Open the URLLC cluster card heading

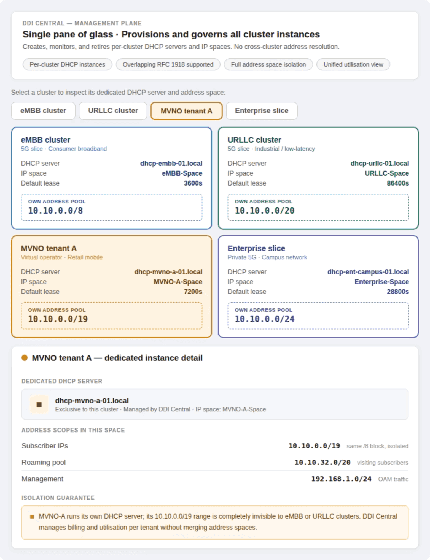tap(254, 140)
